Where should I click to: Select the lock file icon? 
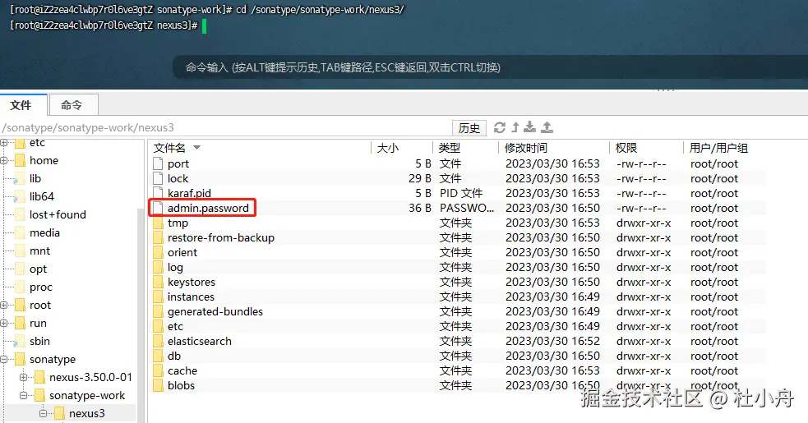pos(158,178)
